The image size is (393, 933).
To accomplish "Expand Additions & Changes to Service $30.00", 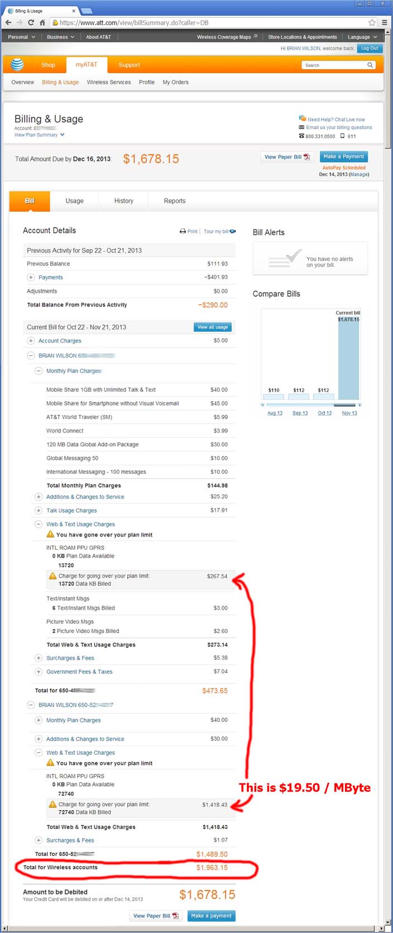I will tap(39, 739).
